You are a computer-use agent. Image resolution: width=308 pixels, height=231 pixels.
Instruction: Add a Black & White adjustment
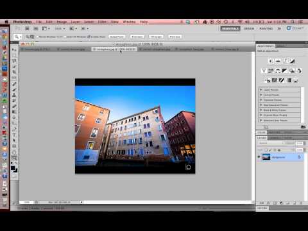(285, 71)
